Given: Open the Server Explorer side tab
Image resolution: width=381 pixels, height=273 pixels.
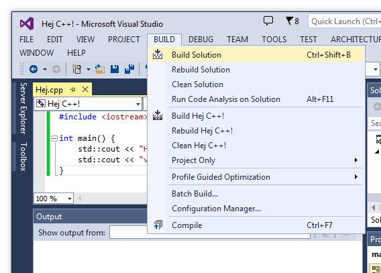Looking at the screenshot, I should (23, 108).
